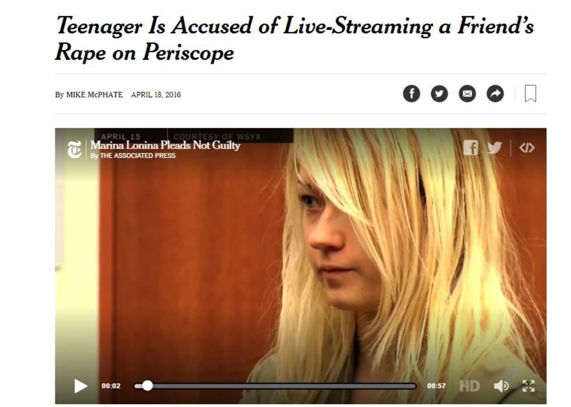Get the video embed code icon

[x=527, y=148]
